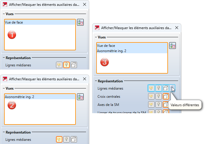Click the view selection icon in the two-view dialog
This screenshot has height=144, width=205.
tap(172, 45)
